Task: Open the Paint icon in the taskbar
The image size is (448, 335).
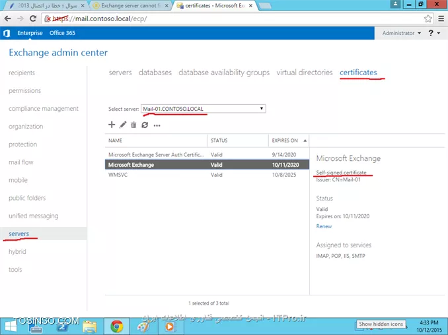Action: point(143,326)
